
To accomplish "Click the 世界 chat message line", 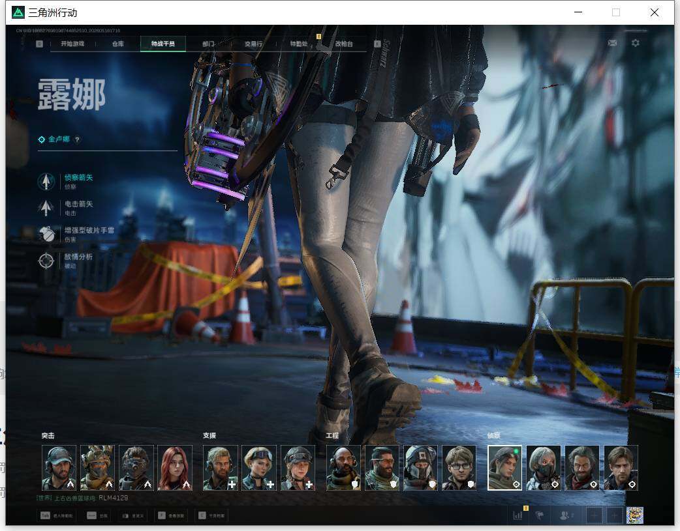I will (x=82, y=498).
